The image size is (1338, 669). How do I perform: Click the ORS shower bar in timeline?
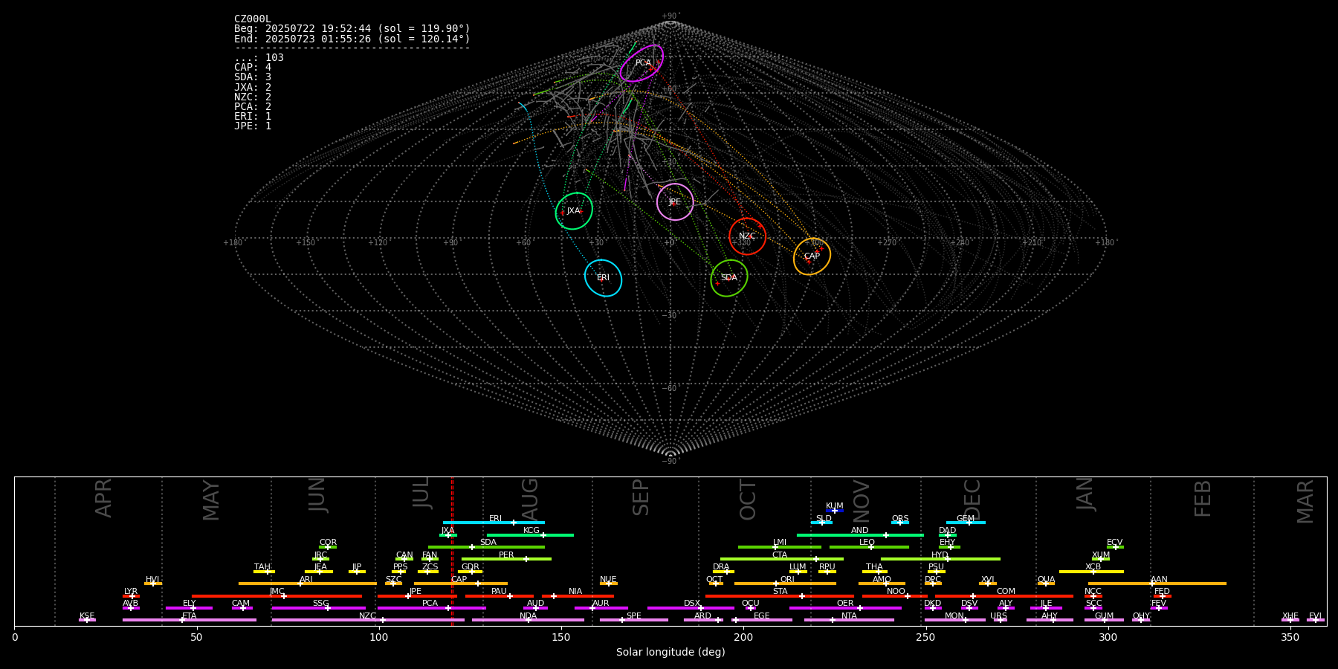pos(900,523)
